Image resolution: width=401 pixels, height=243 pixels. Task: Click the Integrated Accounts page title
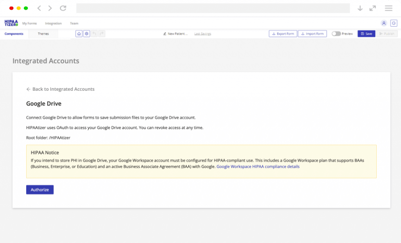click(46, 61)
